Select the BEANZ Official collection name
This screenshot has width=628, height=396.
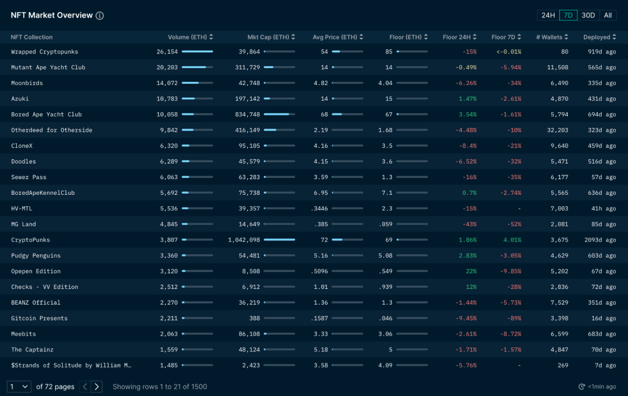pyautogui.click(x=35, y=302)
